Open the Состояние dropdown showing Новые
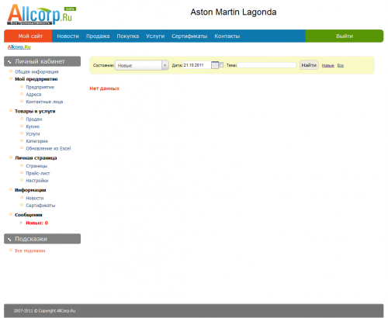Screen dimensions: 388x318 142,65
